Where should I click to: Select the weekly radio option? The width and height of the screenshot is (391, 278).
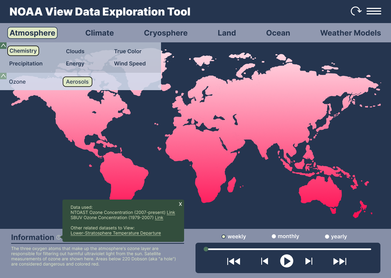coord(234,236)
